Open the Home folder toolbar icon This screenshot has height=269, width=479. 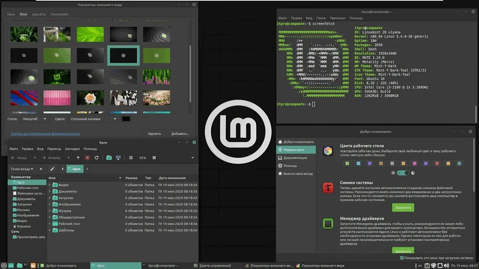pos(109,158)
